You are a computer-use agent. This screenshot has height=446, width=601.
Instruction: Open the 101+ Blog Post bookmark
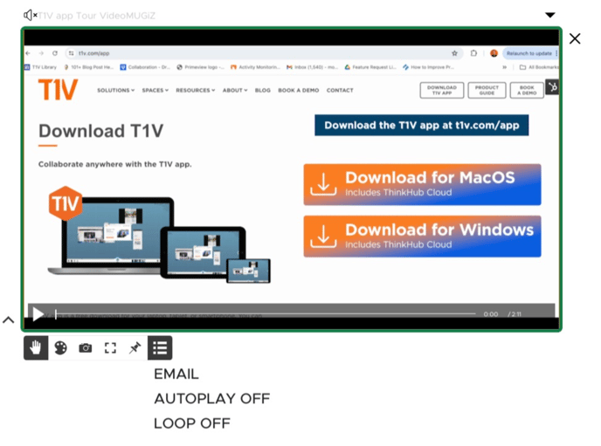tap(88, 67)
